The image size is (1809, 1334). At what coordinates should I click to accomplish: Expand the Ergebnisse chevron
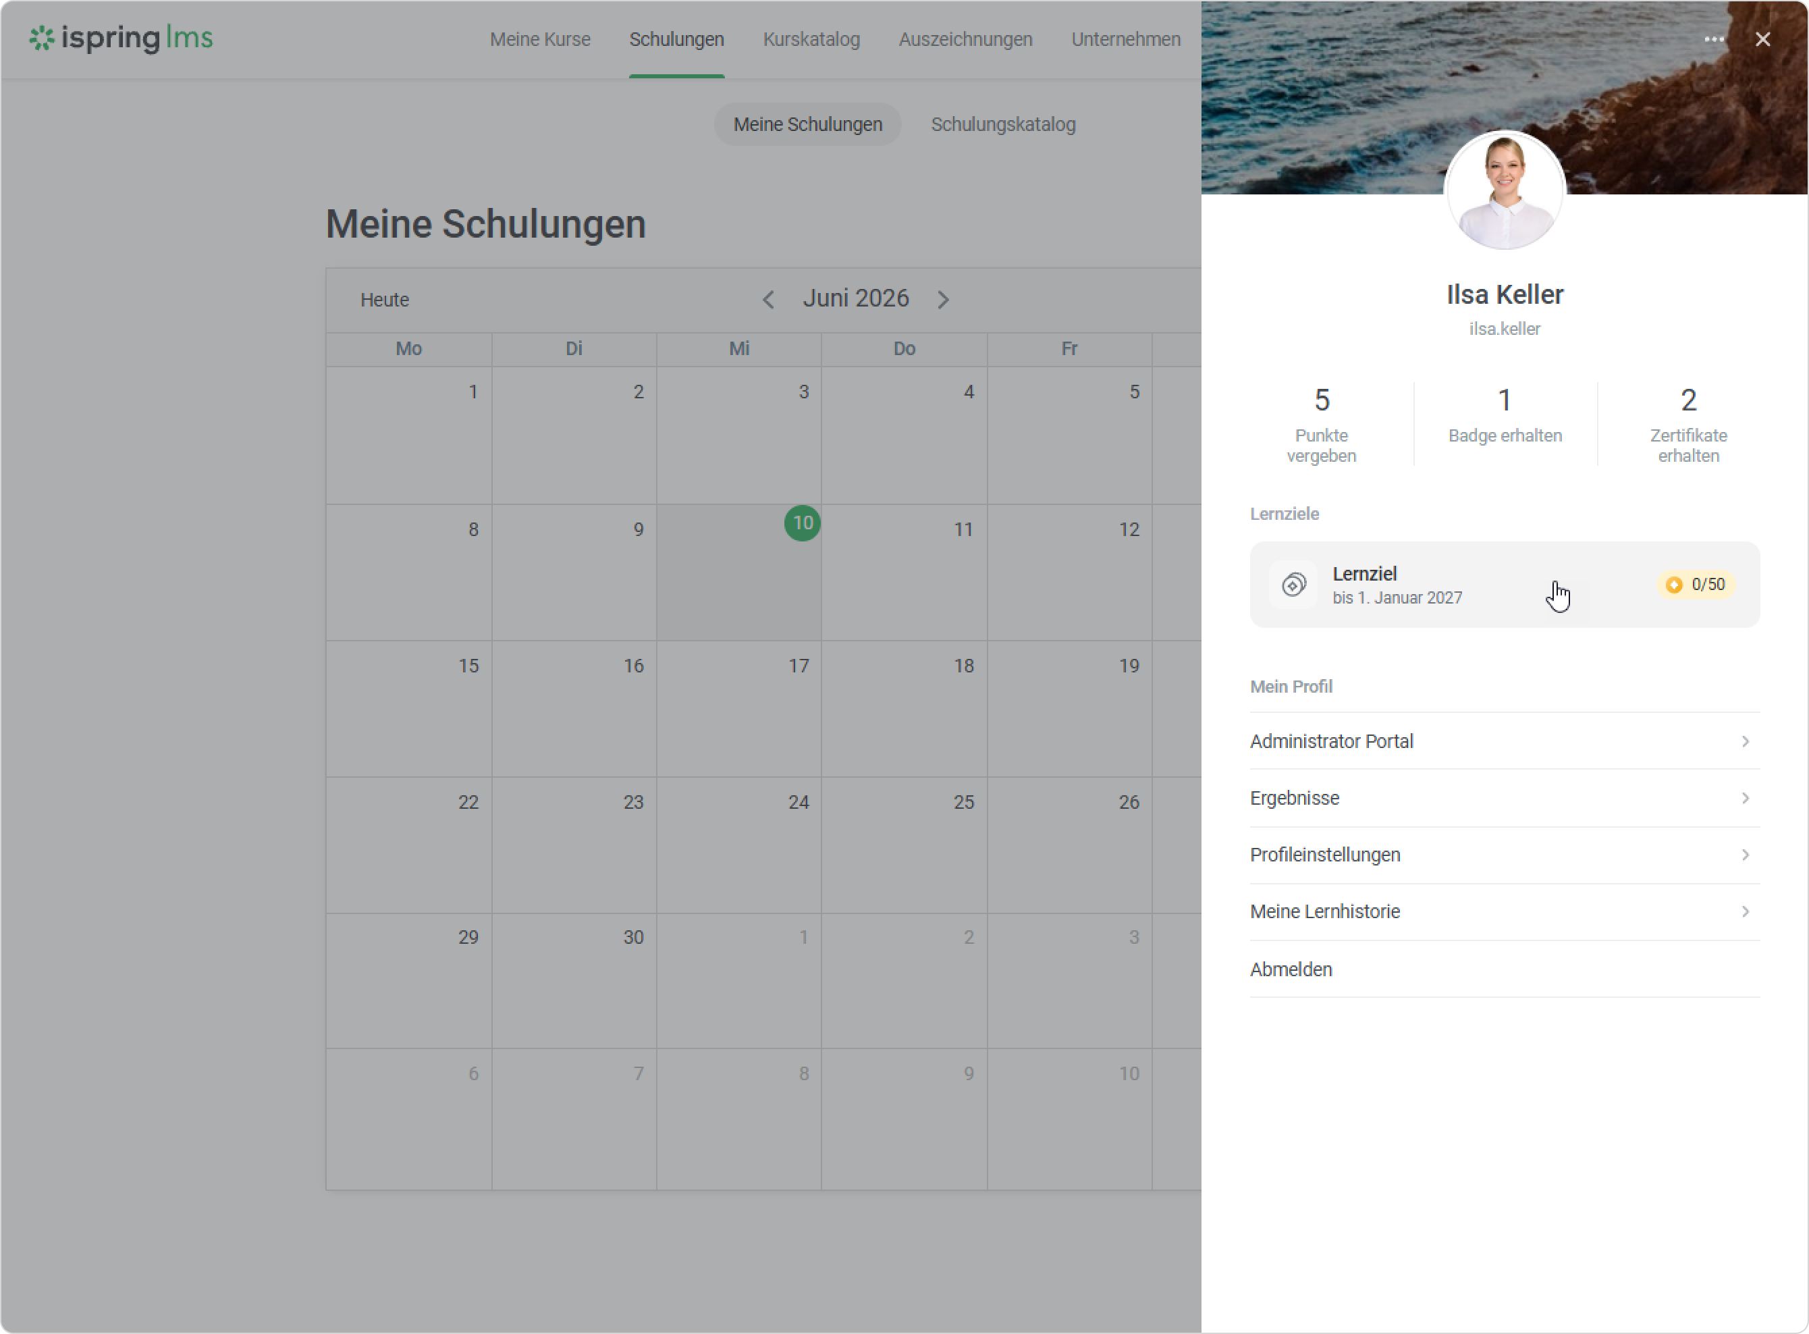1746,798
